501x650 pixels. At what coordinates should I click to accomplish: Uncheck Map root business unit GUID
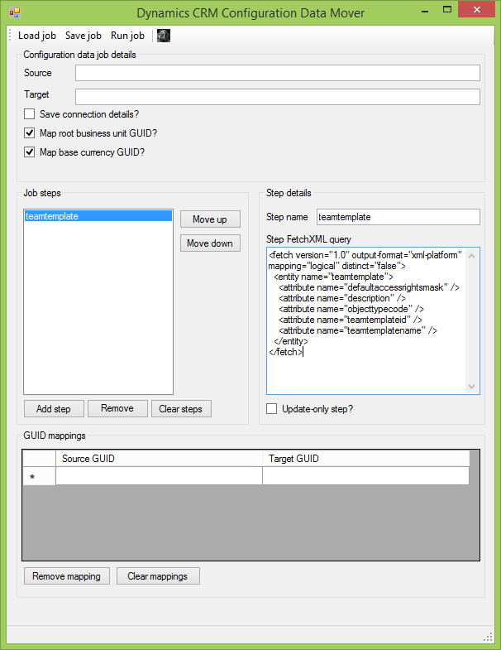30,133
